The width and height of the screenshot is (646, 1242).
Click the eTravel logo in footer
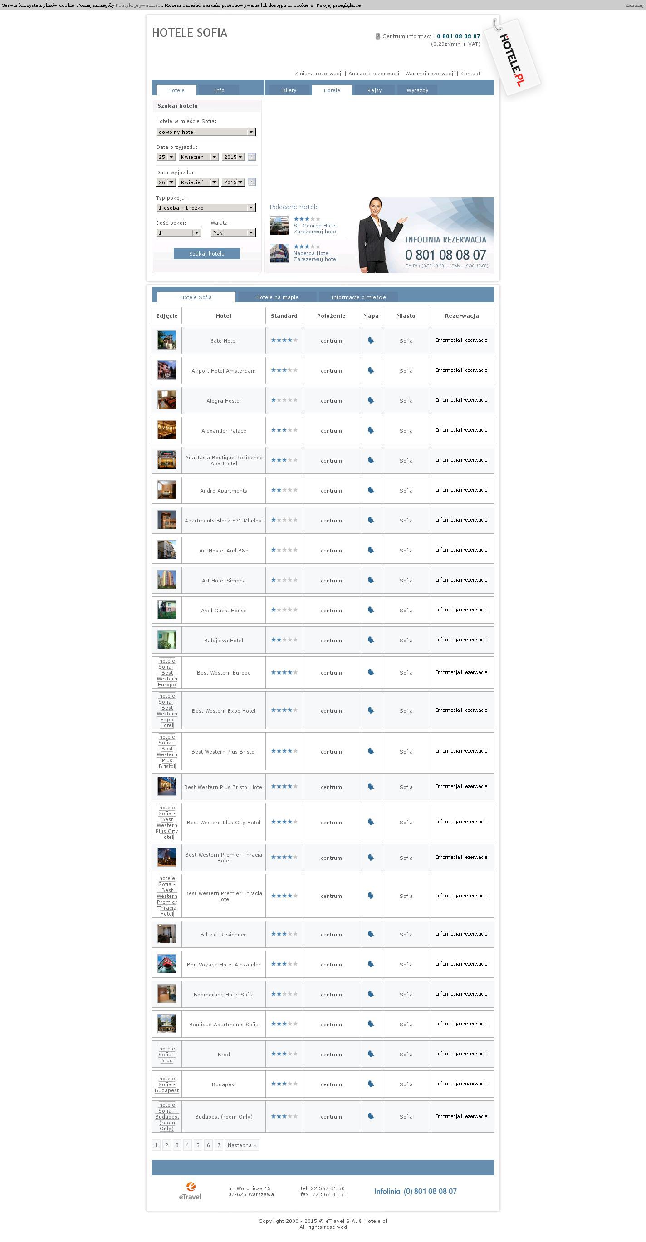(x=190, y=1191)
